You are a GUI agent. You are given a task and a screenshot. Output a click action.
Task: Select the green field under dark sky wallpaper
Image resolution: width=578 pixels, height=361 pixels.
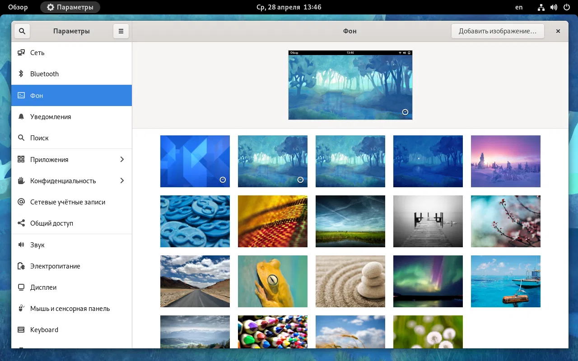coord(350,221)
